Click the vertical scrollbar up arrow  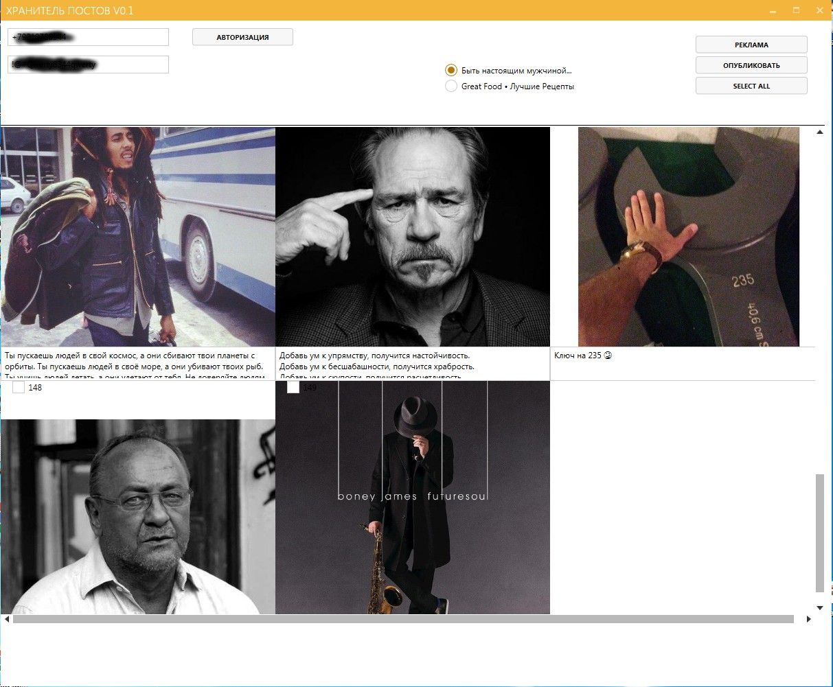coord(820,132)
